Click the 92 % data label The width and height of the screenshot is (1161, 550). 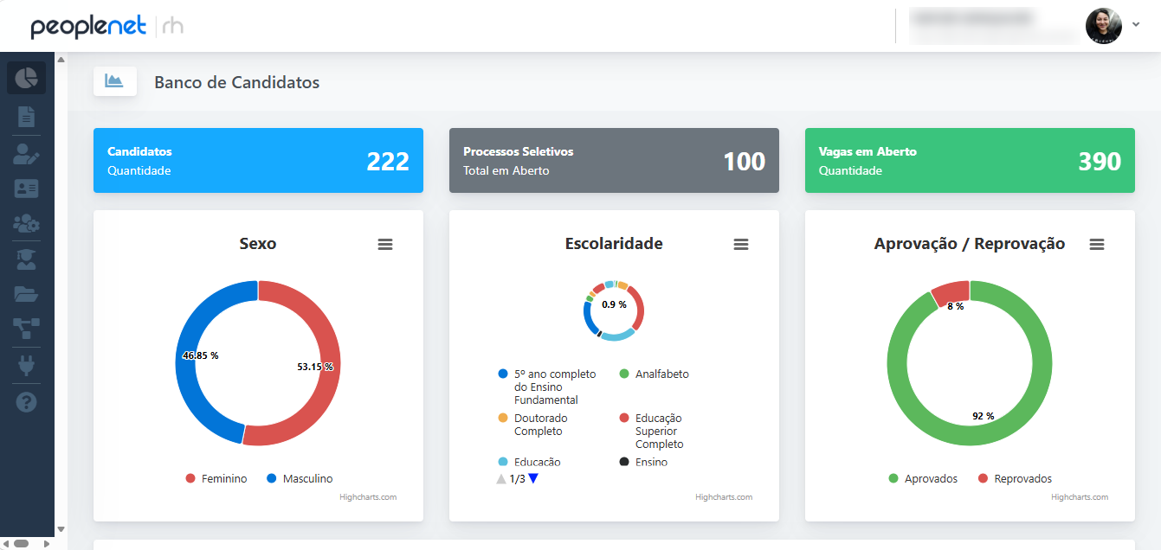[984, 416]
